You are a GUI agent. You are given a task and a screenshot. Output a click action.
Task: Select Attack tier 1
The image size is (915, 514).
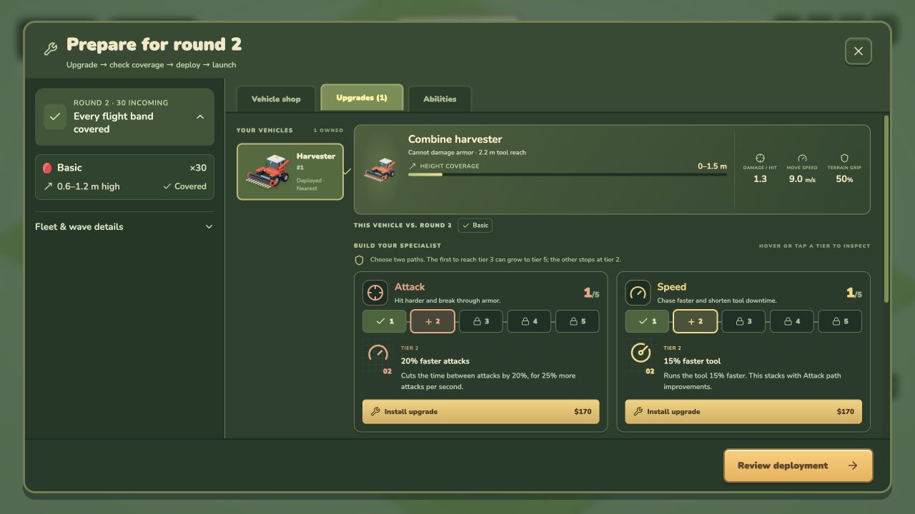(x=385, y=321)
